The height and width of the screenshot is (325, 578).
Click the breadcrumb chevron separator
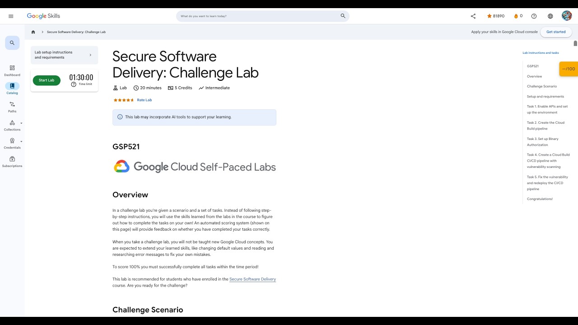tap(42, 32)
